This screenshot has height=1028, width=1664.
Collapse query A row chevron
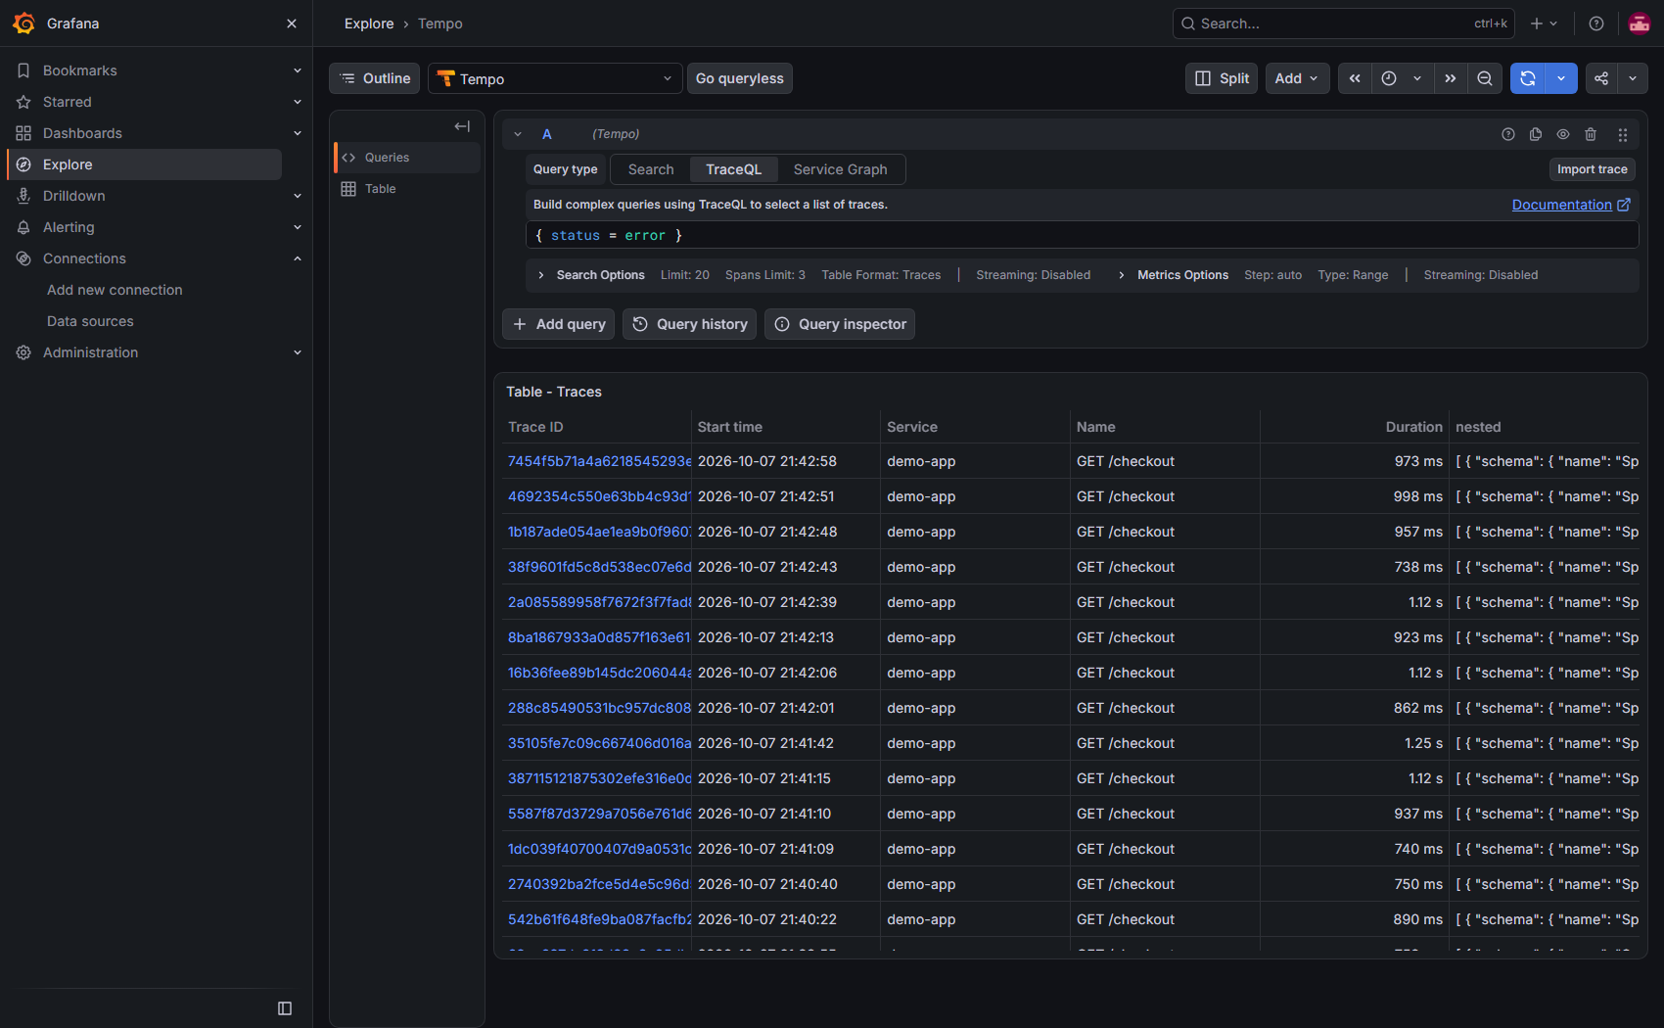click(518, 134)
